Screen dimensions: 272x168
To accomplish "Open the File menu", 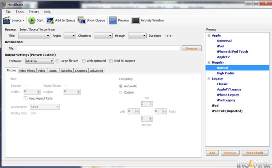I will coord(8,12).
